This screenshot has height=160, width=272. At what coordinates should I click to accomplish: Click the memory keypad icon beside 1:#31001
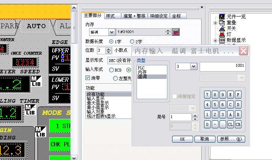pos(176,32)
